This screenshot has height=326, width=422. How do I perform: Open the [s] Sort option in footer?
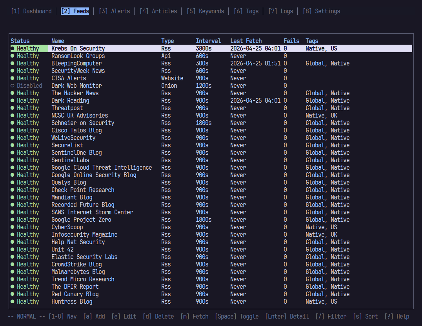click(365, 316)
